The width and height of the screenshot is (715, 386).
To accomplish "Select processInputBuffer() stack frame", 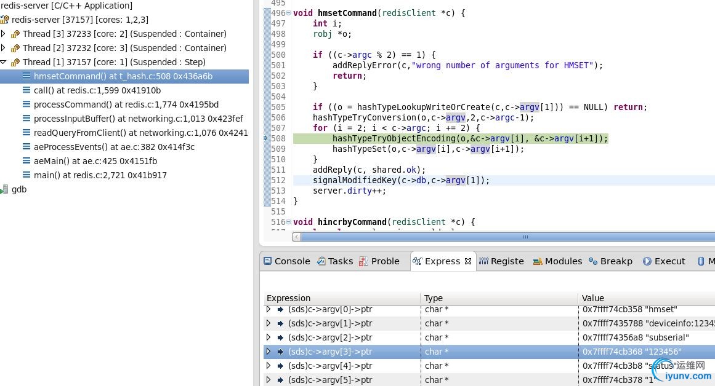I will pyautogui.click(x=138, y=119).
